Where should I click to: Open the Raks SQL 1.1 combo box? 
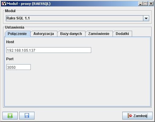(x=77, y=18)
